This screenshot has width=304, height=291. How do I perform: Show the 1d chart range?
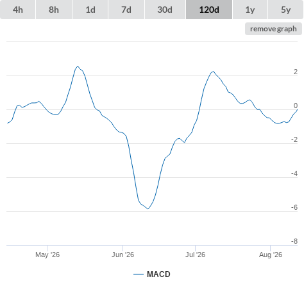click(90, 10)
